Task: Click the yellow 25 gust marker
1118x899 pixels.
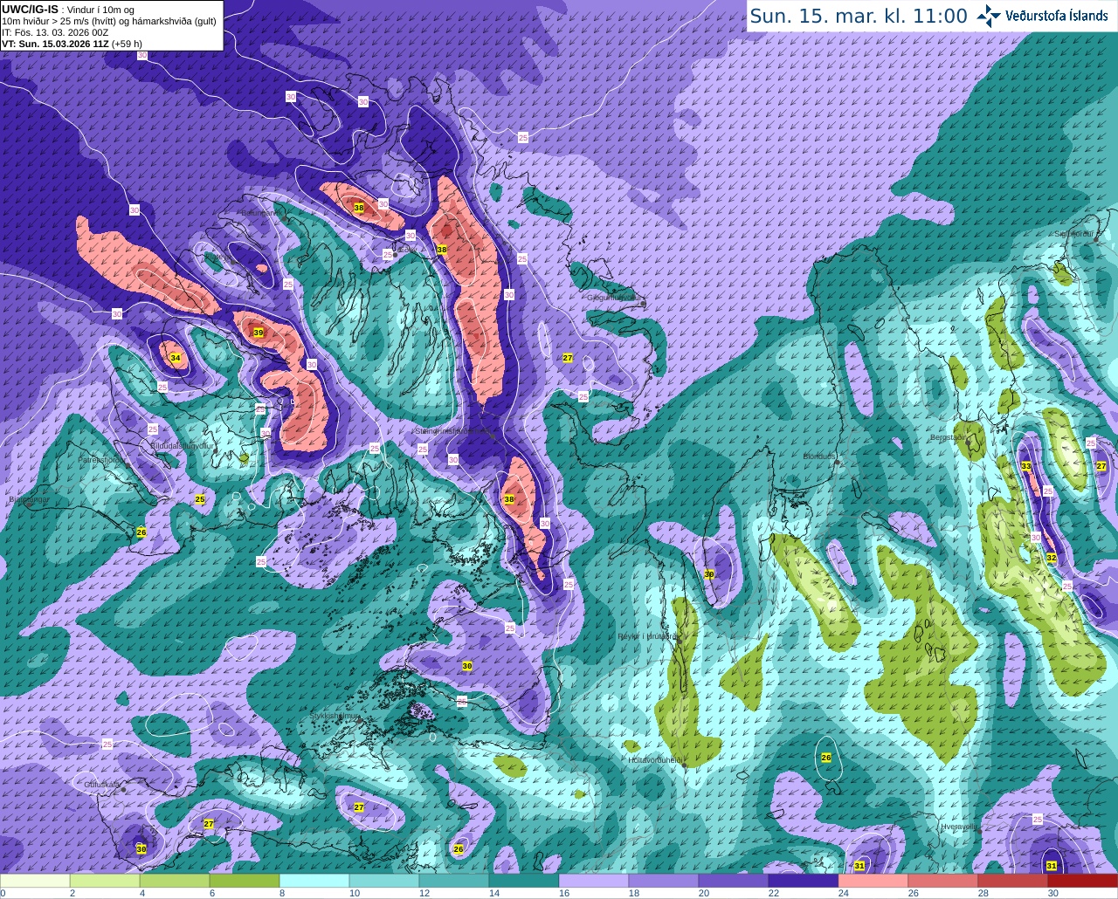Action: click(x=200, y=499)
